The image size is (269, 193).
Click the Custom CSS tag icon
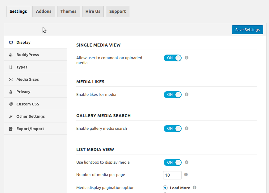click(x=11, y=104)
